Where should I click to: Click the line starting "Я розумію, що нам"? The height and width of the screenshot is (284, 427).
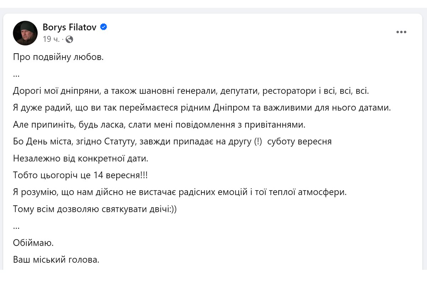180,192
